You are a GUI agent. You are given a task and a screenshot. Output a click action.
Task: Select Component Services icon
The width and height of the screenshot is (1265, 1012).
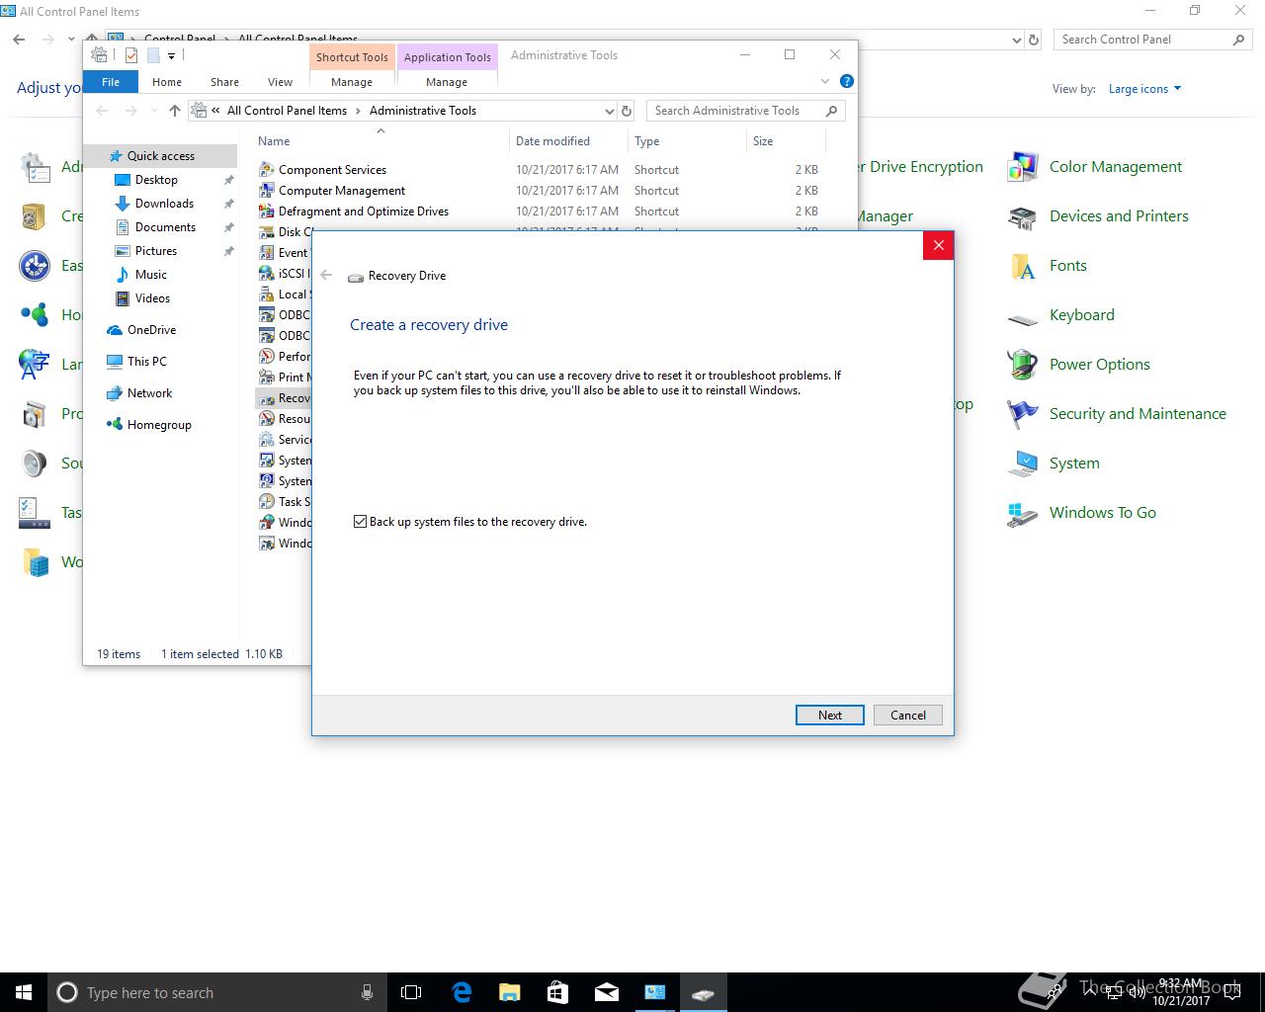click(x=266, y=170)
